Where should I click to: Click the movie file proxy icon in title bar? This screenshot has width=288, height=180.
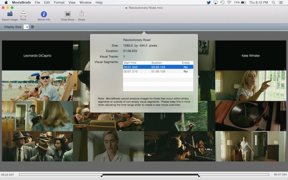[126, 8]
